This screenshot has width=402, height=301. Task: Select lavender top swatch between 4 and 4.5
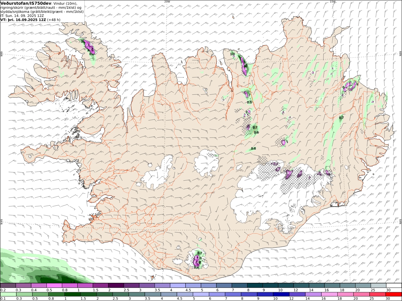pos(177,286)
